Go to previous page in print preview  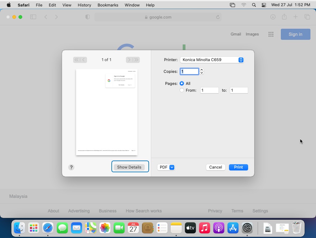point(83,60)
